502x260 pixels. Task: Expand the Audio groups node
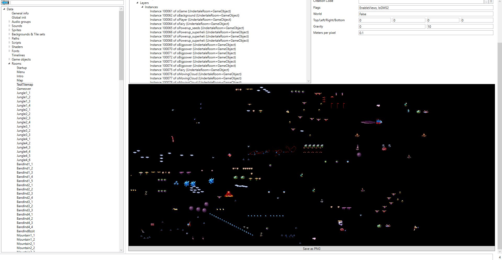pyautogui.click(x=9, y=22)
